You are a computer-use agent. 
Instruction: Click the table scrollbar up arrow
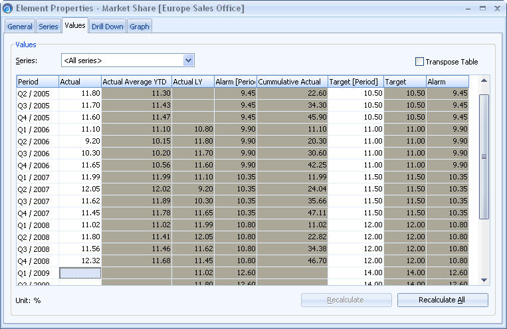484,80
